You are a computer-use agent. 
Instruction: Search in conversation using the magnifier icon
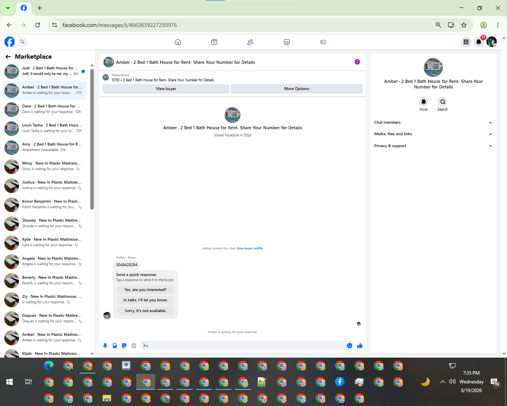click(x=442, y=101)
